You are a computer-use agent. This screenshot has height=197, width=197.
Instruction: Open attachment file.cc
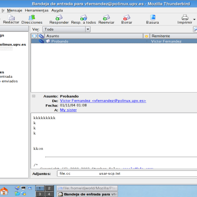65,173
